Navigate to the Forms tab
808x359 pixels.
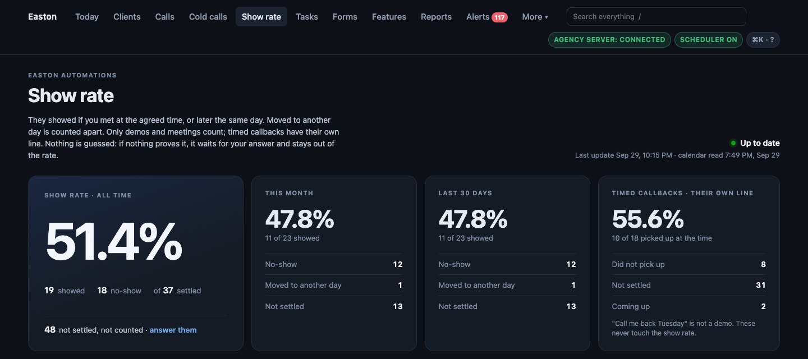click(x=345, y=17)
